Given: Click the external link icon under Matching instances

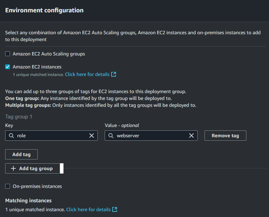Looking at the screenshot, I should [115, 209].
